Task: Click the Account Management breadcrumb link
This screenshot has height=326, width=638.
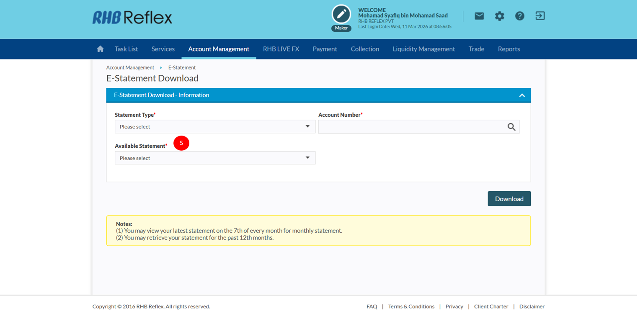Action: click(130, 67)
